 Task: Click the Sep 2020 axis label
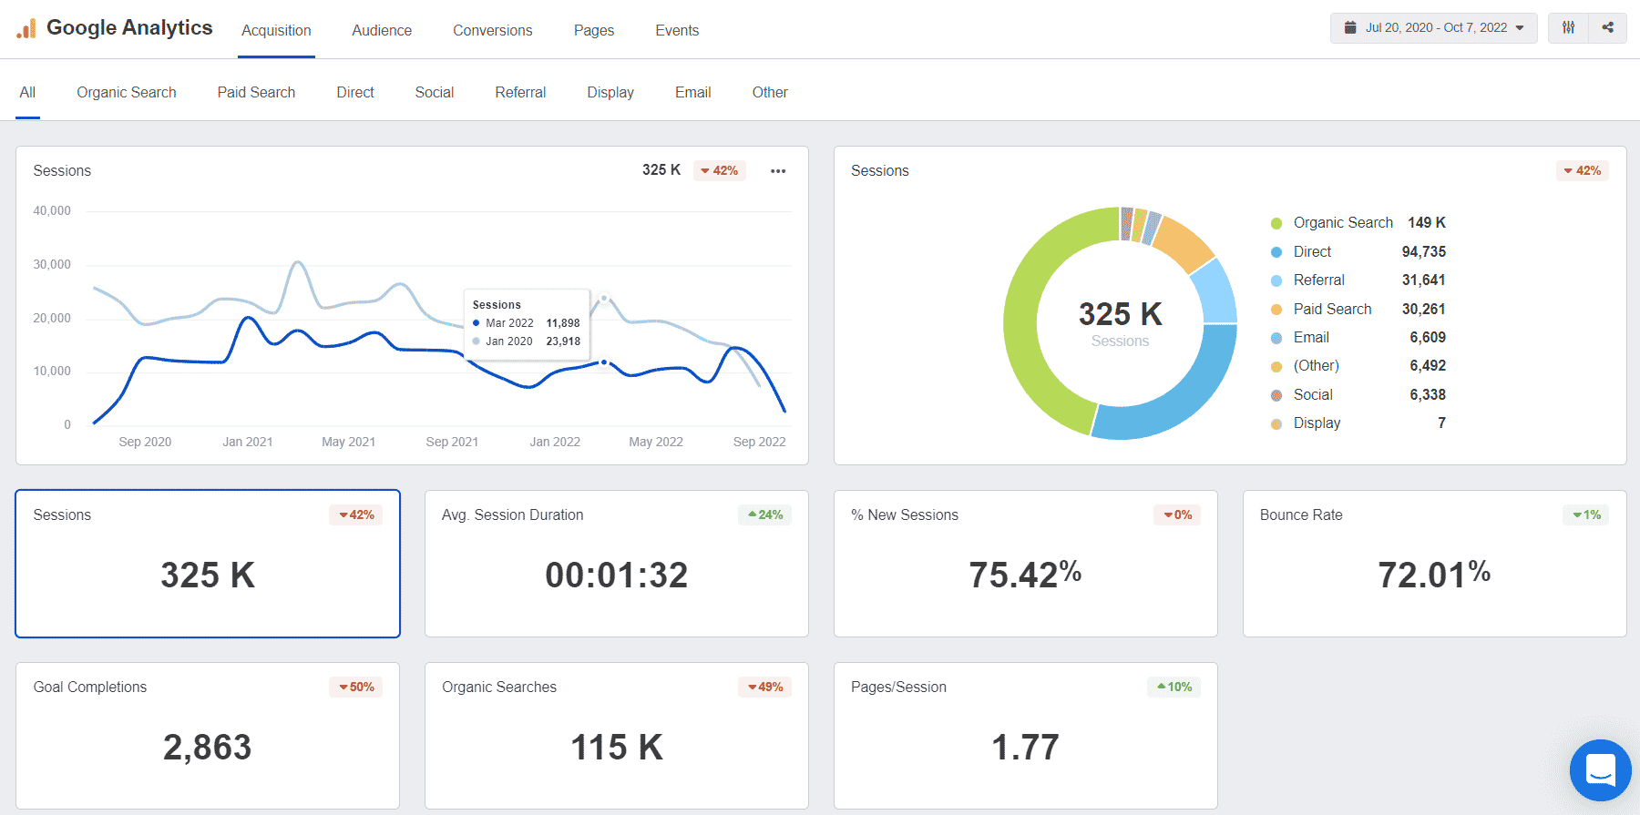145,442
